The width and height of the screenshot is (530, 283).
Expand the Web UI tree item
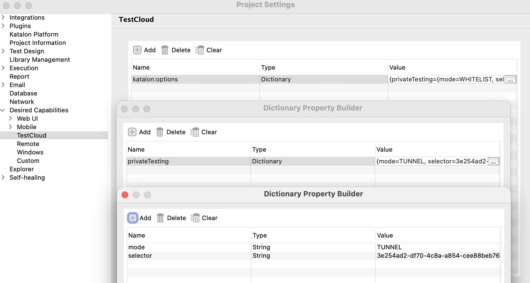(10, 118)
